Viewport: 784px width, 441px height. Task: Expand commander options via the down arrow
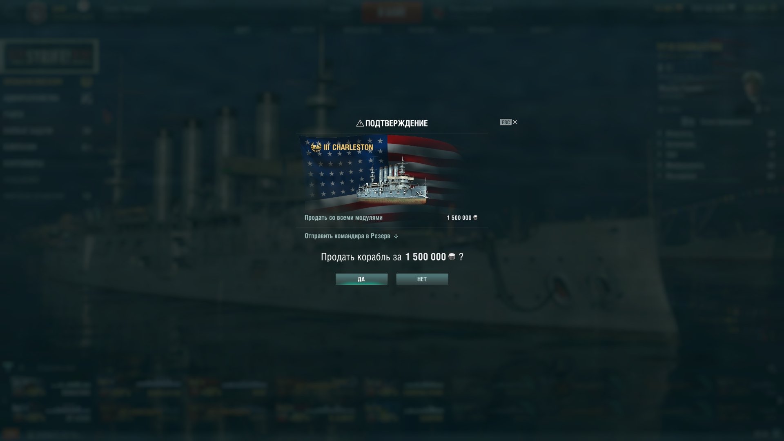click(x=396, y=236)
